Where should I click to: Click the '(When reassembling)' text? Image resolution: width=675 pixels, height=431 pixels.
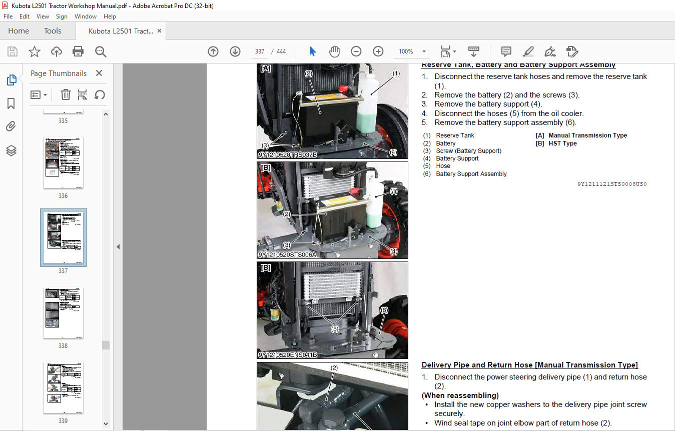(460, 395)
